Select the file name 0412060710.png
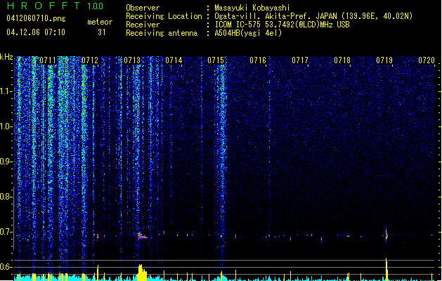The height and width of the screenshot is (281, 442). 36,18
